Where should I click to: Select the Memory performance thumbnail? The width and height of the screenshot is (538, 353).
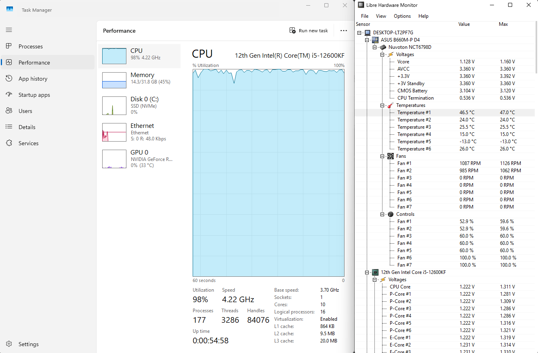click(114, 80)
